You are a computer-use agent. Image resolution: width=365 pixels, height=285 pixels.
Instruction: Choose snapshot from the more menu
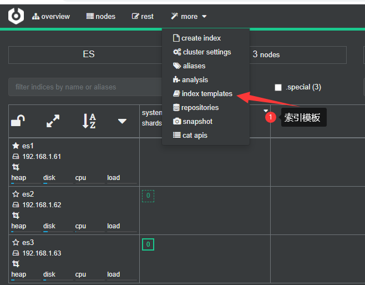coord(192,121)
